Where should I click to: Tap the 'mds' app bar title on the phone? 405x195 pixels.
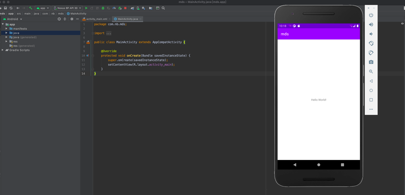285,34
